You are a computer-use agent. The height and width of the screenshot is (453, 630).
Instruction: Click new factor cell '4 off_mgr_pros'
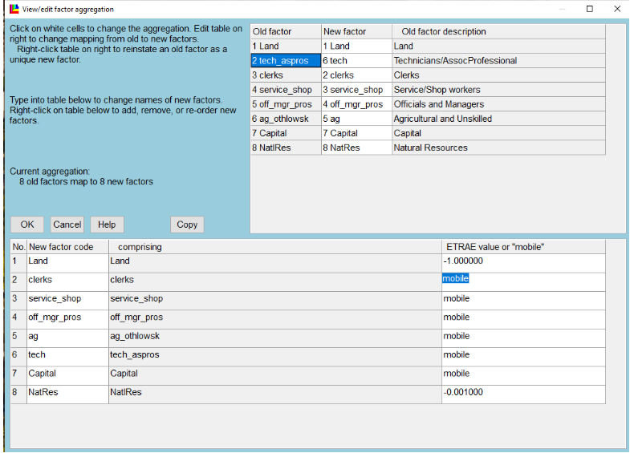point(357,104)
